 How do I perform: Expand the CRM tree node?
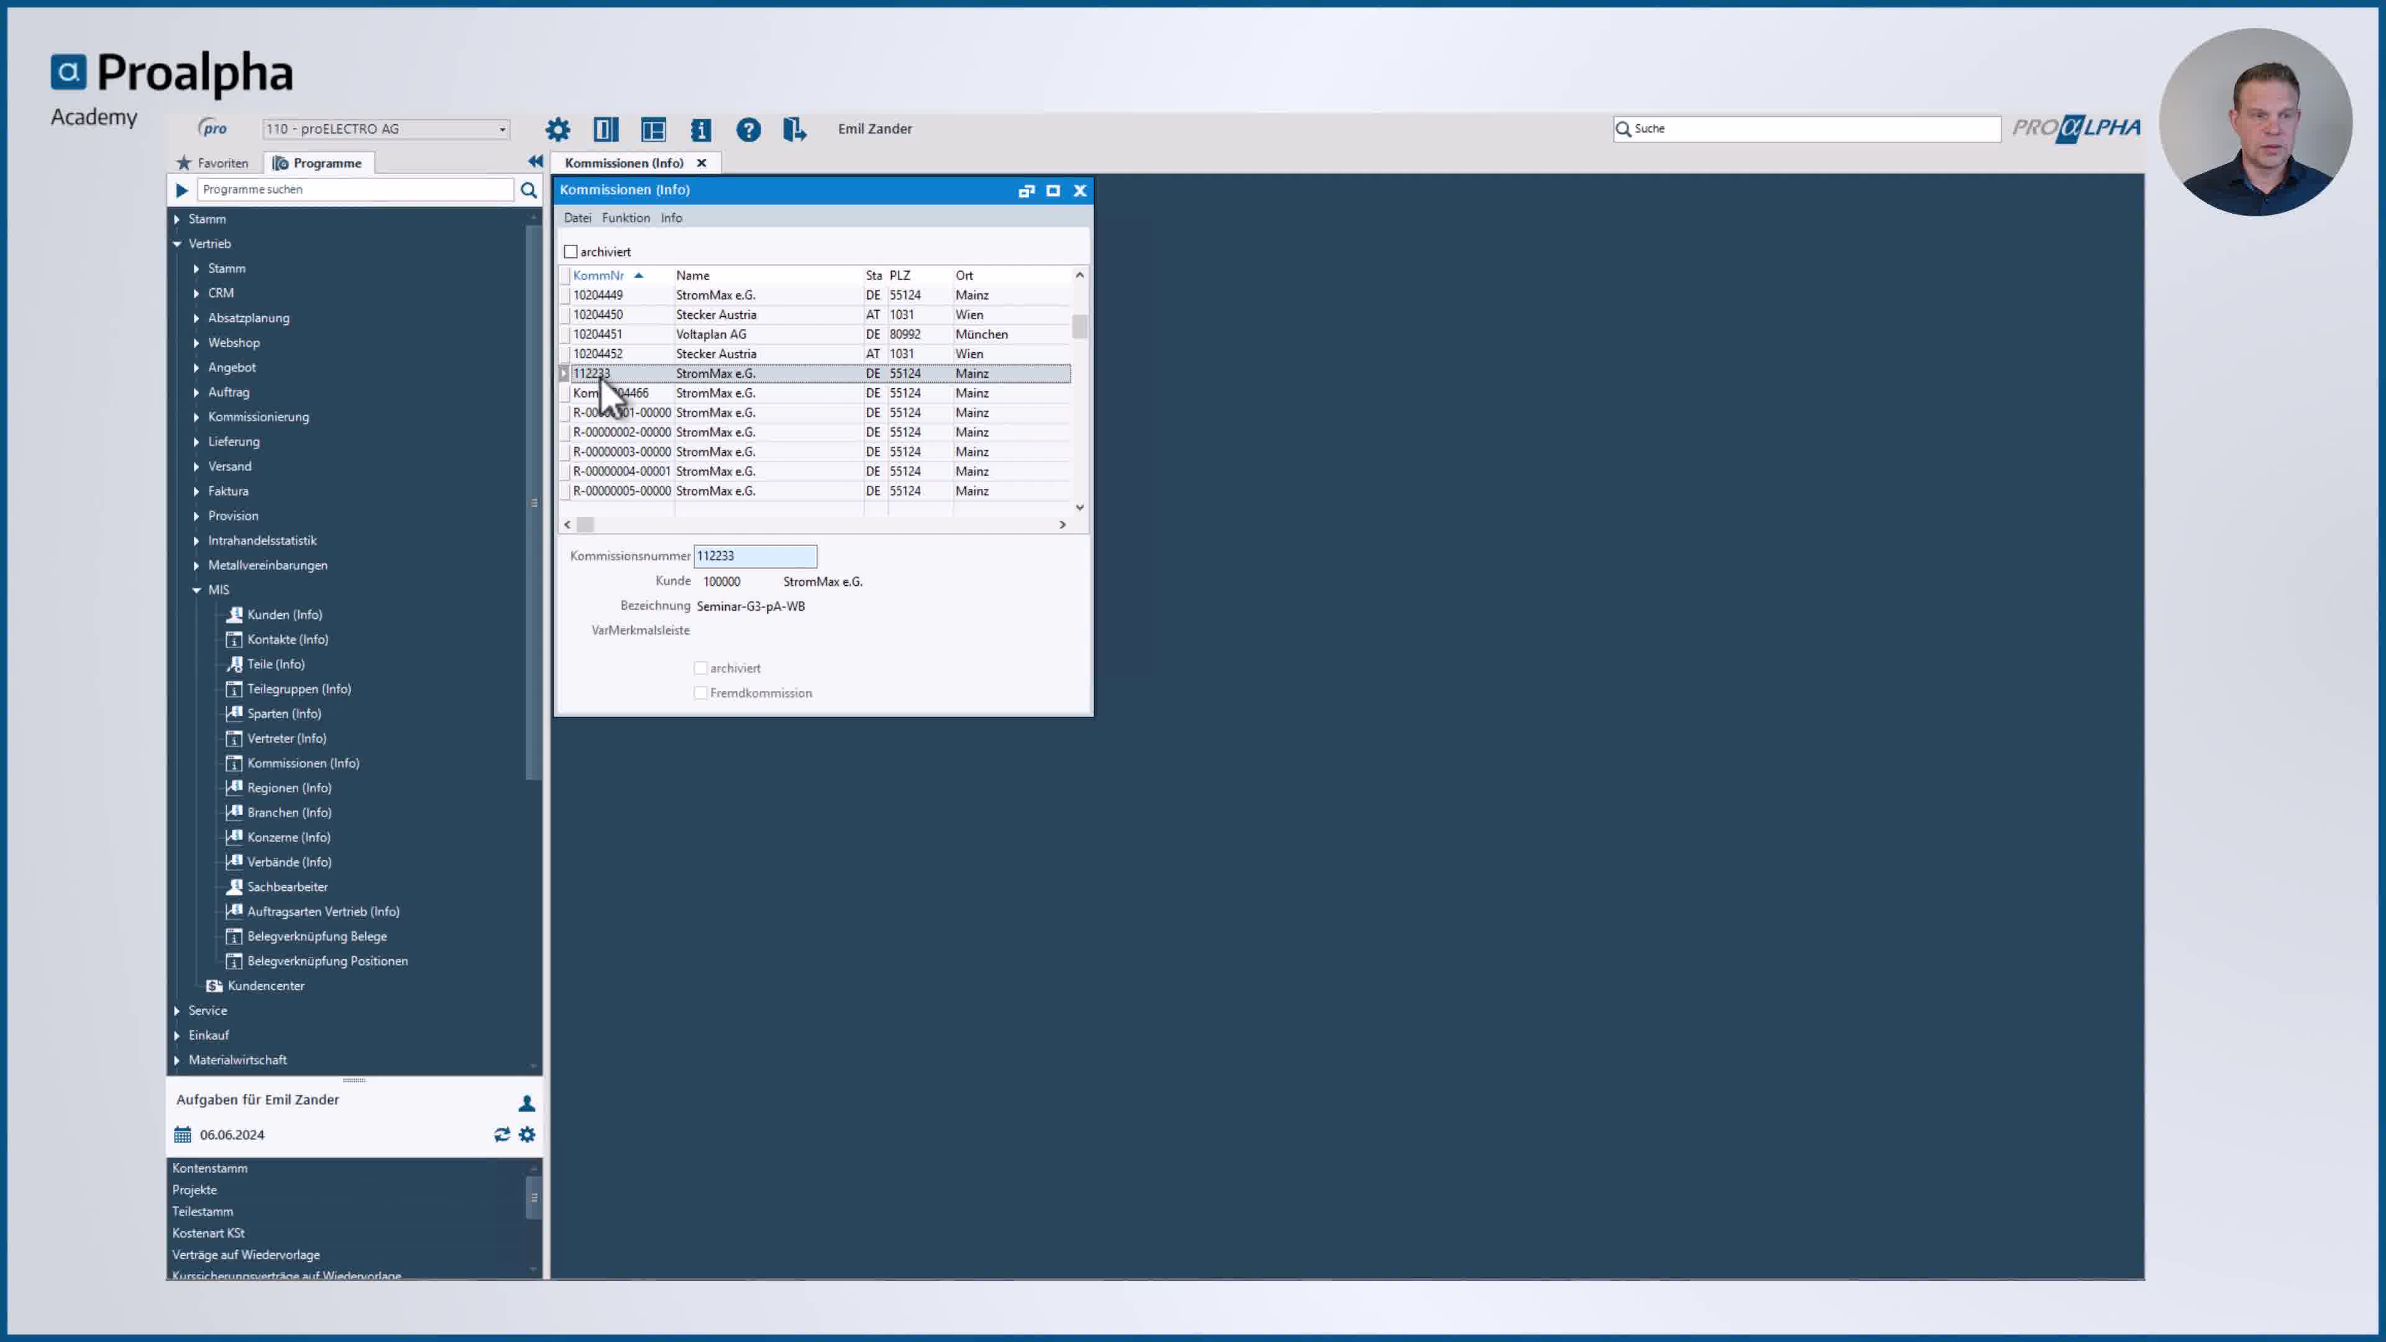(x=196, y=294)
